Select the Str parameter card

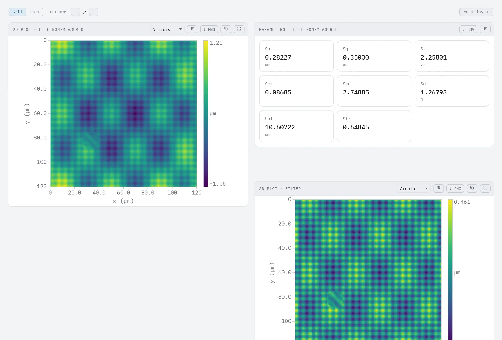coord(374,126)
